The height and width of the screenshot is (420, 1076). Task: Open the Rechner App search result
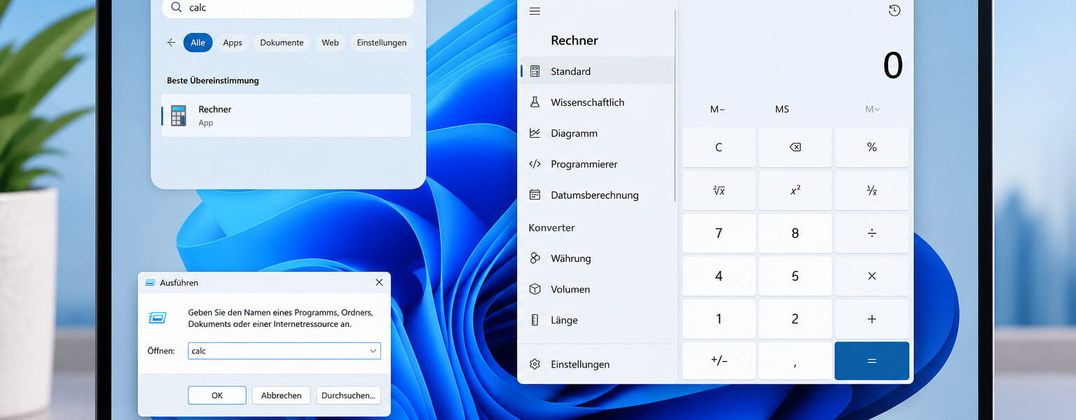pyautogui.click(x=286, y=115)
